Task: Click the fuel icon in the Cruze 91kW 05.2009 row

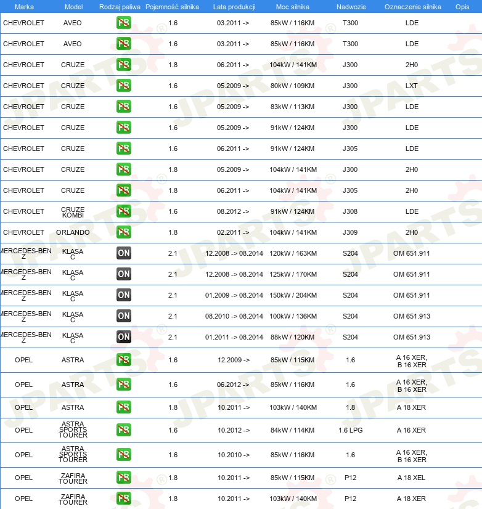Action: click(124, 128)
